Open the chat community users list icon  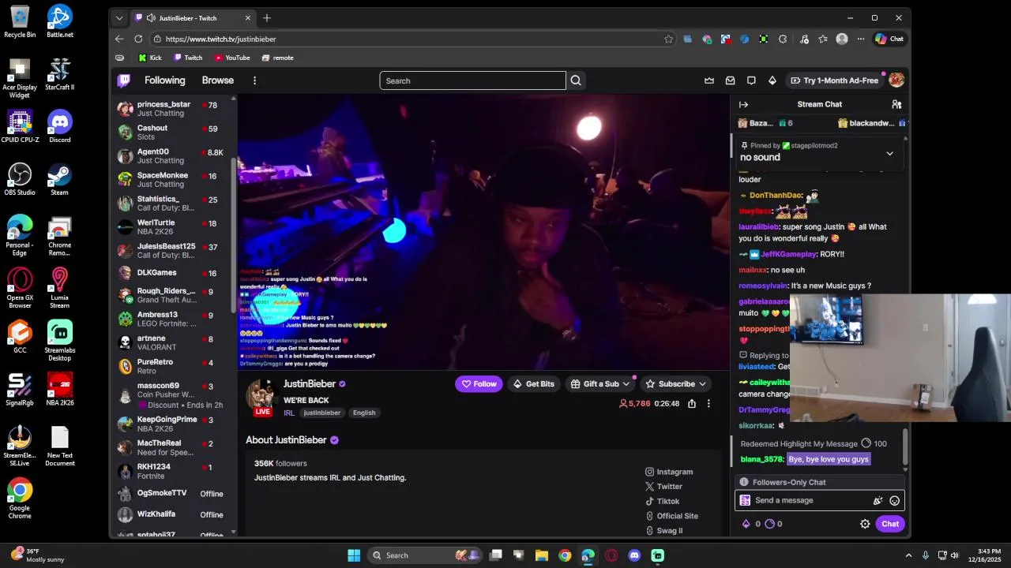[x=896, y=104]
